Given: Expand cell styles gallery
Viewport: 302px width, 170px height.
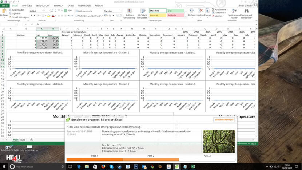Looking at the screenshot, I should (186, 17).
